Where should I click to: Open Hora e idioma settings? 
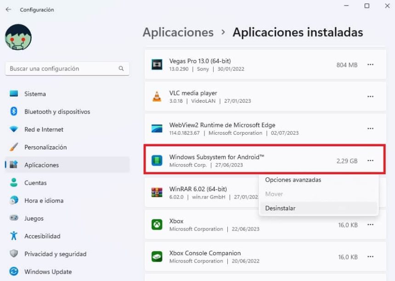click(x=67, y=201)
